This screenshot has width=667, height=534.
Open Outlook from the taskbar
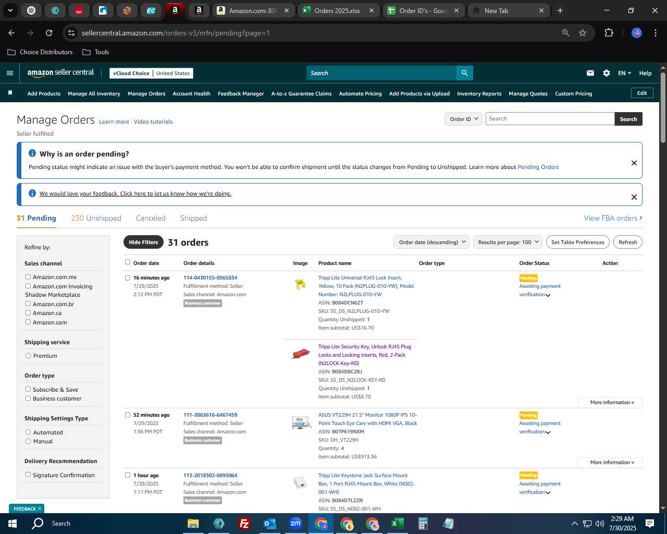[x=270, y=524]
